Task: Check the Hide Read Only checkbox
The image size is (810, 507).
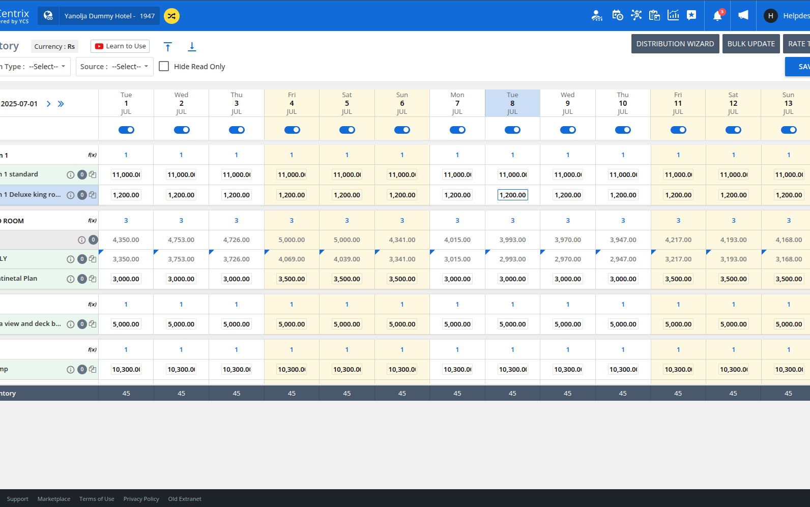Action: 164,66
